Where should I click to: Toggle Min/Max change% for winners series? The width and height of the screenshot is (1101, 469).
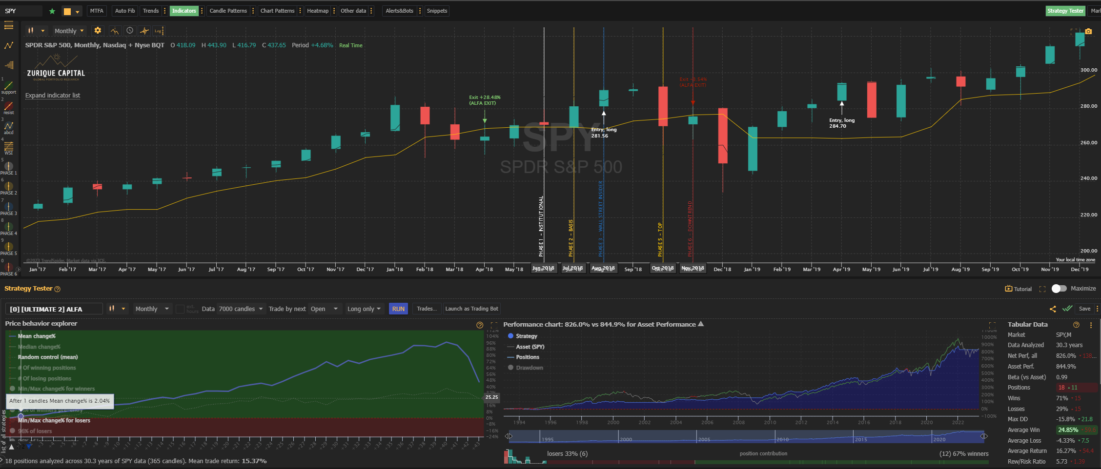tap(52, 389)
